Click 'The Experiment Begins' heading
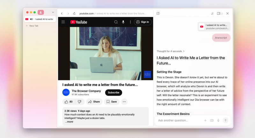This screenshot has width=255, height=138. pyautogui.click(x=173, y=114)
